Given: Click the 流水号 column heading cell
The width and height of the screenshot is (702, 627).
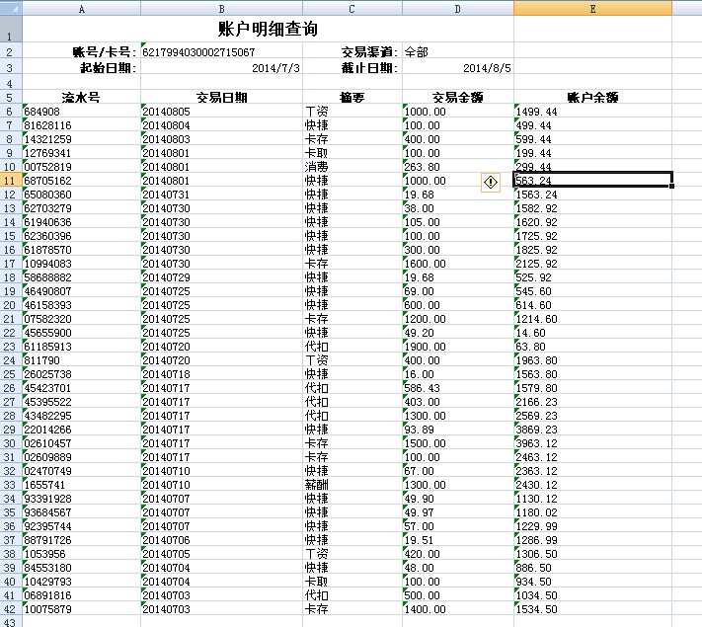Looking at the screenshot, I should pyautogui.click(x=82, y=97).
